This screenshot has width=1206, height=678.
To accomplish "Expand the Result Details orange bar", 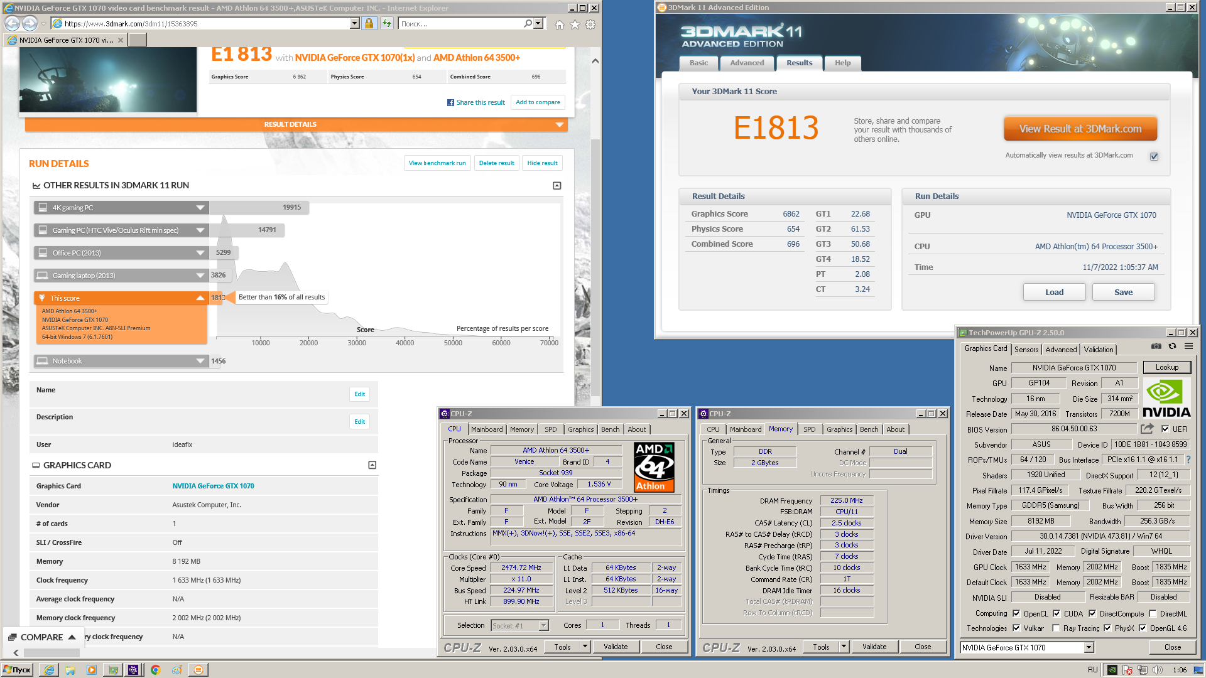I will [x=296, y=124].
